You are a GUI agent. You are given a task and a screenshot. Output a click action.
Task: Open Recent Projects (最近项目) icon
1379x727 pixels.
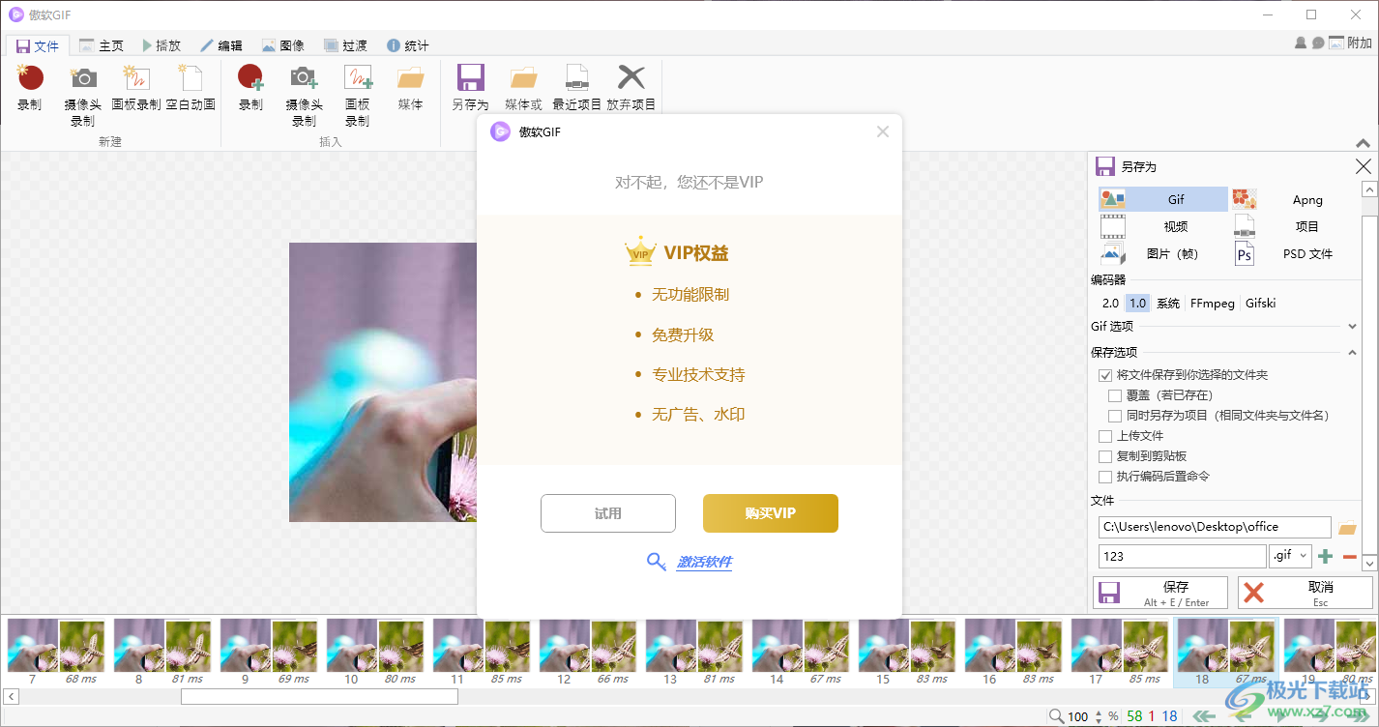tap(576, 78)
